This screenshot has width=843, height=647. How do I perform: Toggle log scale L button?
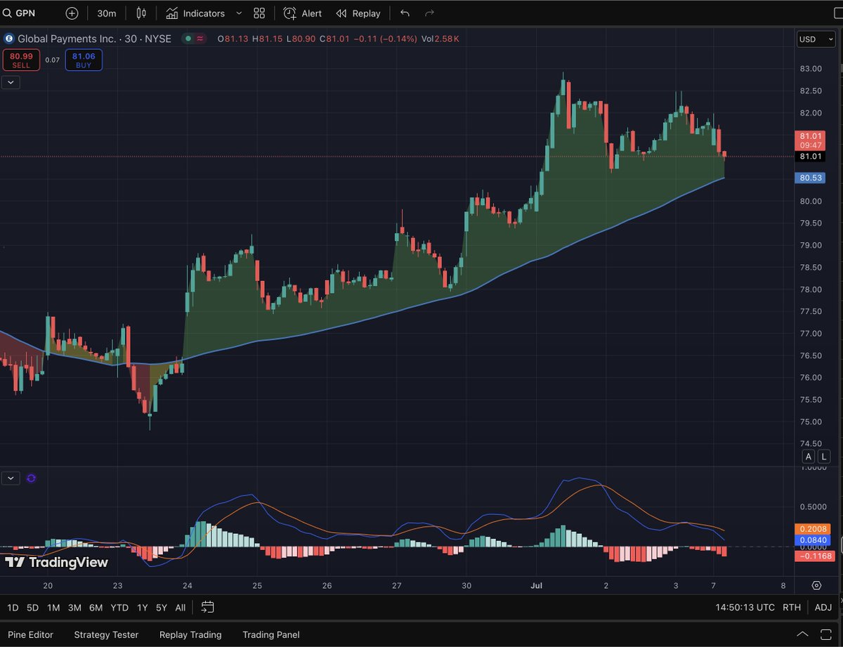tap(824, 457)
